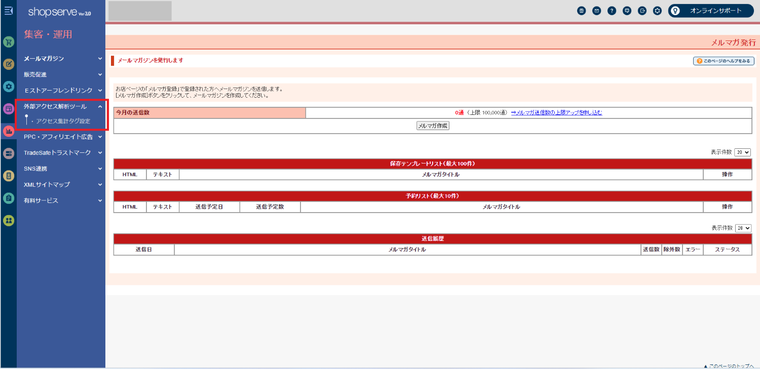Click the chat message icon in header
Screen dimensions: 760x369
[627, 11]
